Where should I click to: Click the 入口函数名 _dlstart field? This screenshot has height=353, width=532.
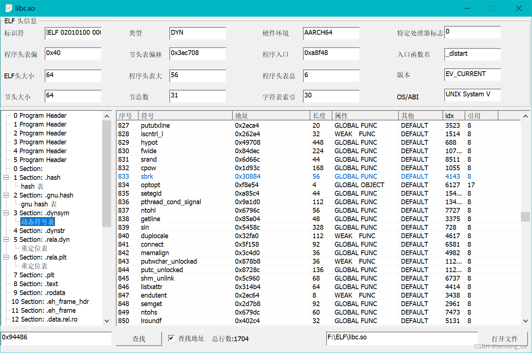click(472, 54)
